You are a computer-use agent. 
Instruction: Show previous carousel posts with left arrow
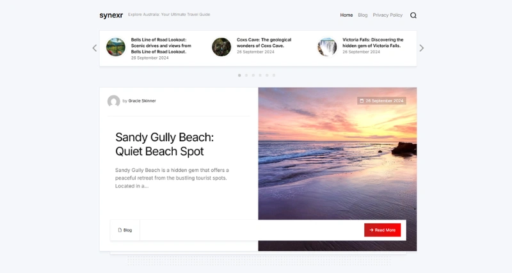tap(95, 49)
